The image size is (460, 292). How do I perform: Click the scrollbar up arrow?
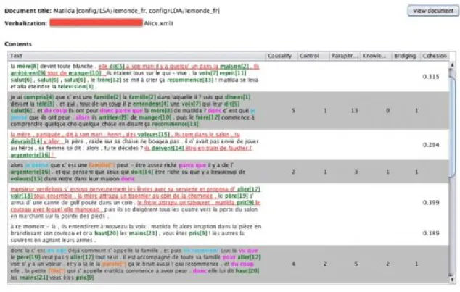coord(452,64)
